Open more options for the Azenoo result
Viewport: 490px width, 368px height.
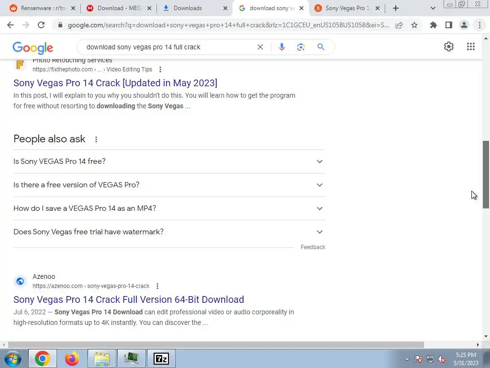(x=157, y=286)
